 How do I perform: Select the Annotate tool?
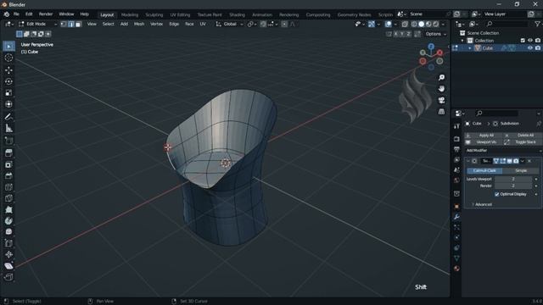[9, 117]
